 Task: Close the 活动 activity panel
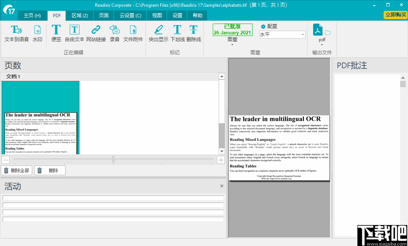coord(222,186)
